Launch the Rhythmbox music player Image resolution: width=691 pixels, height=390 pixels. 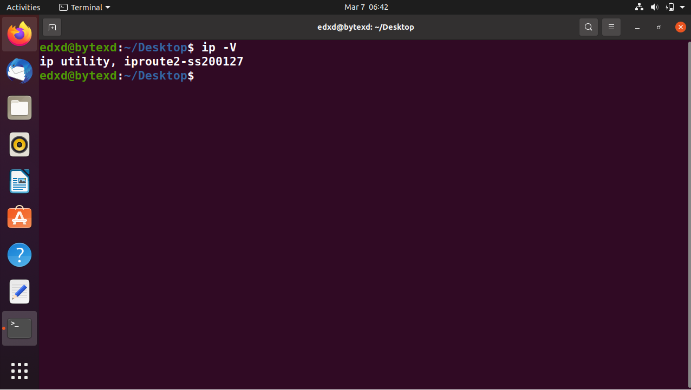pyautogui.click(x=19, y=144)
